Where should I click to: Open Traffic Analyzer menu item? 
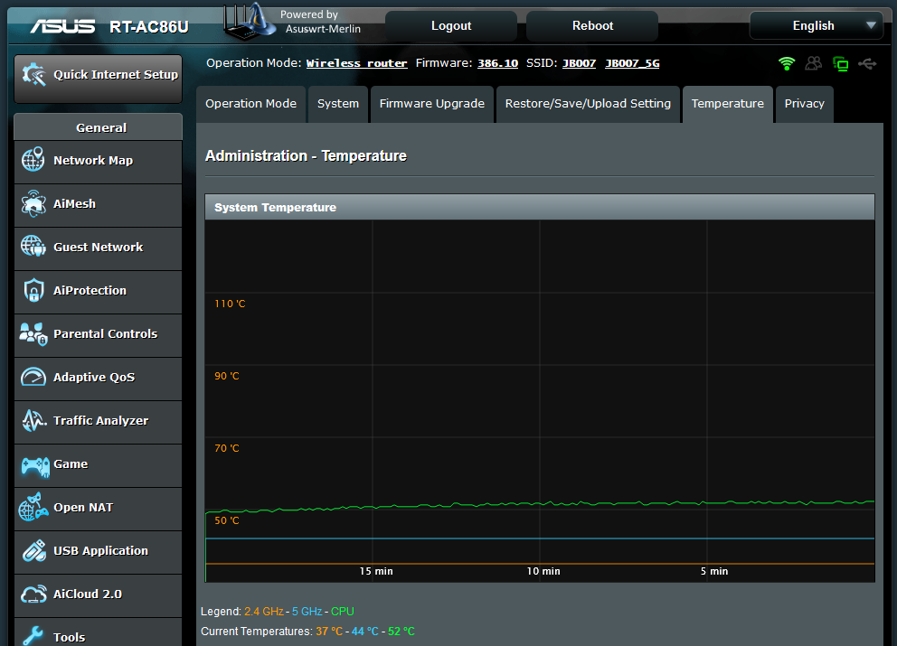pyautogui.click(x=98, y=423)
